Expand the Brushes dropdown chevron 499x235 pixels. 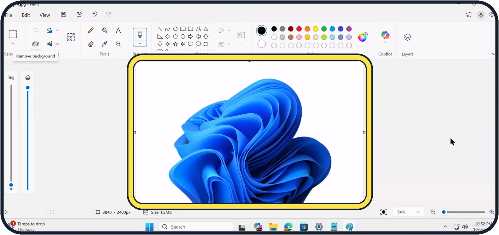140,43
